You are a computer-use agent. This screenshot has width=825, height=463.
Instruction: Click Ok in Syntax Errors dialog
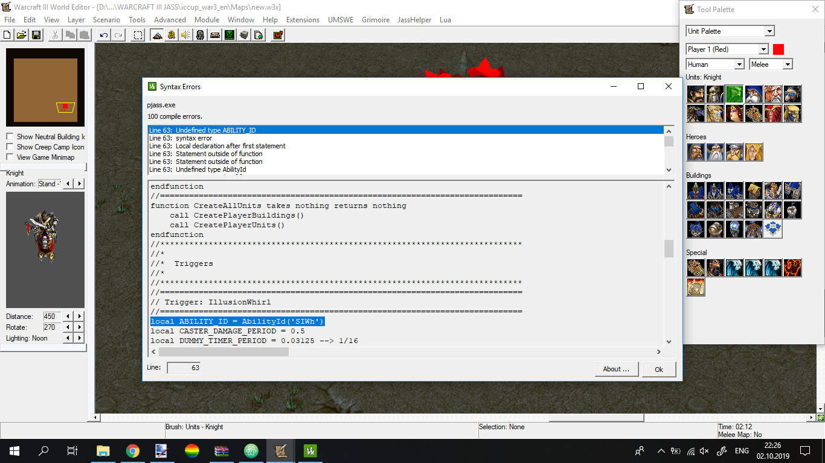point(659,370)
